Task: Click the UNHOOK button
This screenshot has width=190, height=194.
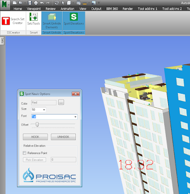Action: point(63,137)
